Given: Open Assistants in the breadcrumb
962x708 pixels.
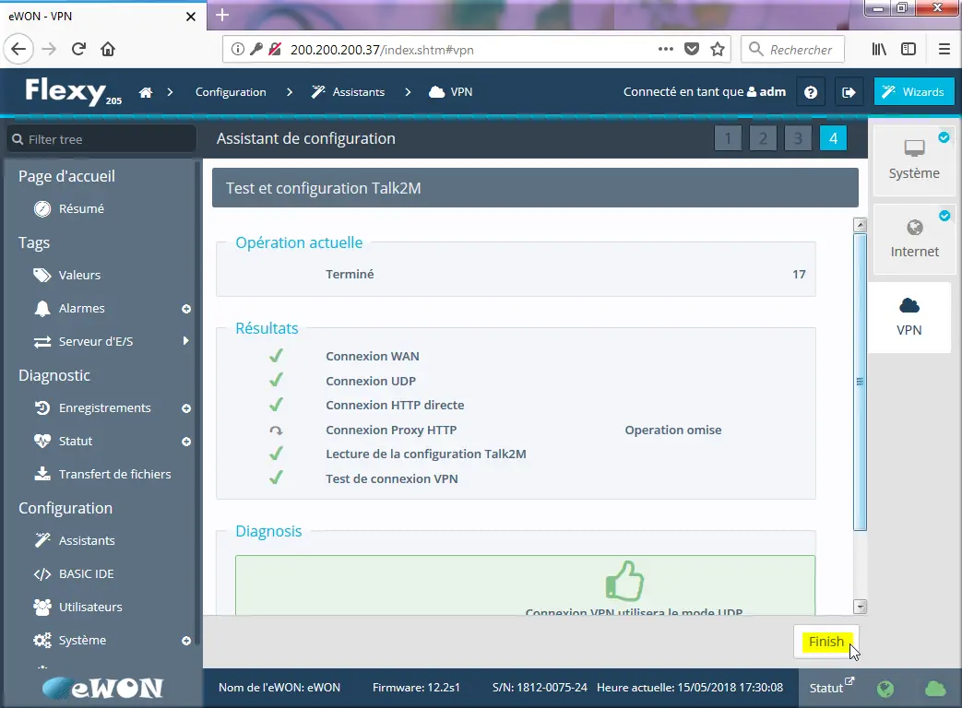Looking at the screenshot, I should point(348,92).
